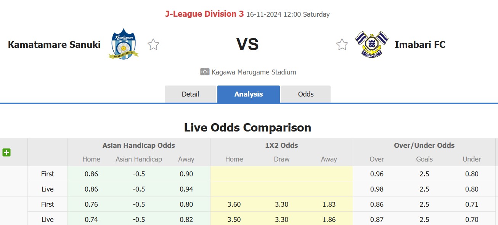Click the Live Odds Comparison heading
498x225 pixels.
[x=247, y=127]
